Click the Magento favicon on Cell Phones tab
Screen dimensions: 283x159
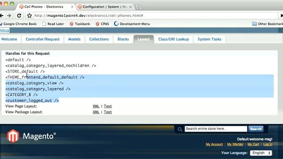22,7
